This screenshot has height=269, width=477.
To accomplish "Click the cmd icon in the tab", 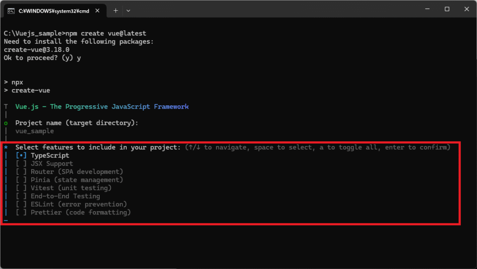I will coord(11,11).
